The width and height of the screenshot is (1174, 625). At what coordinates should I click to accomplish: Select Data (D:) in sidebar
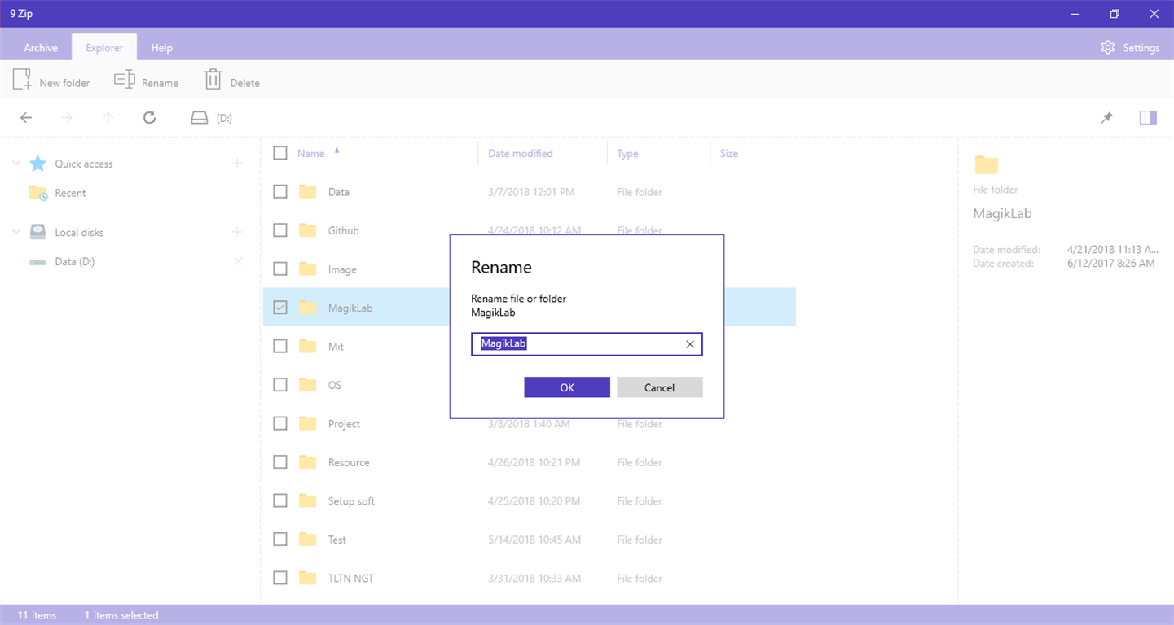(x=75, y=261)
